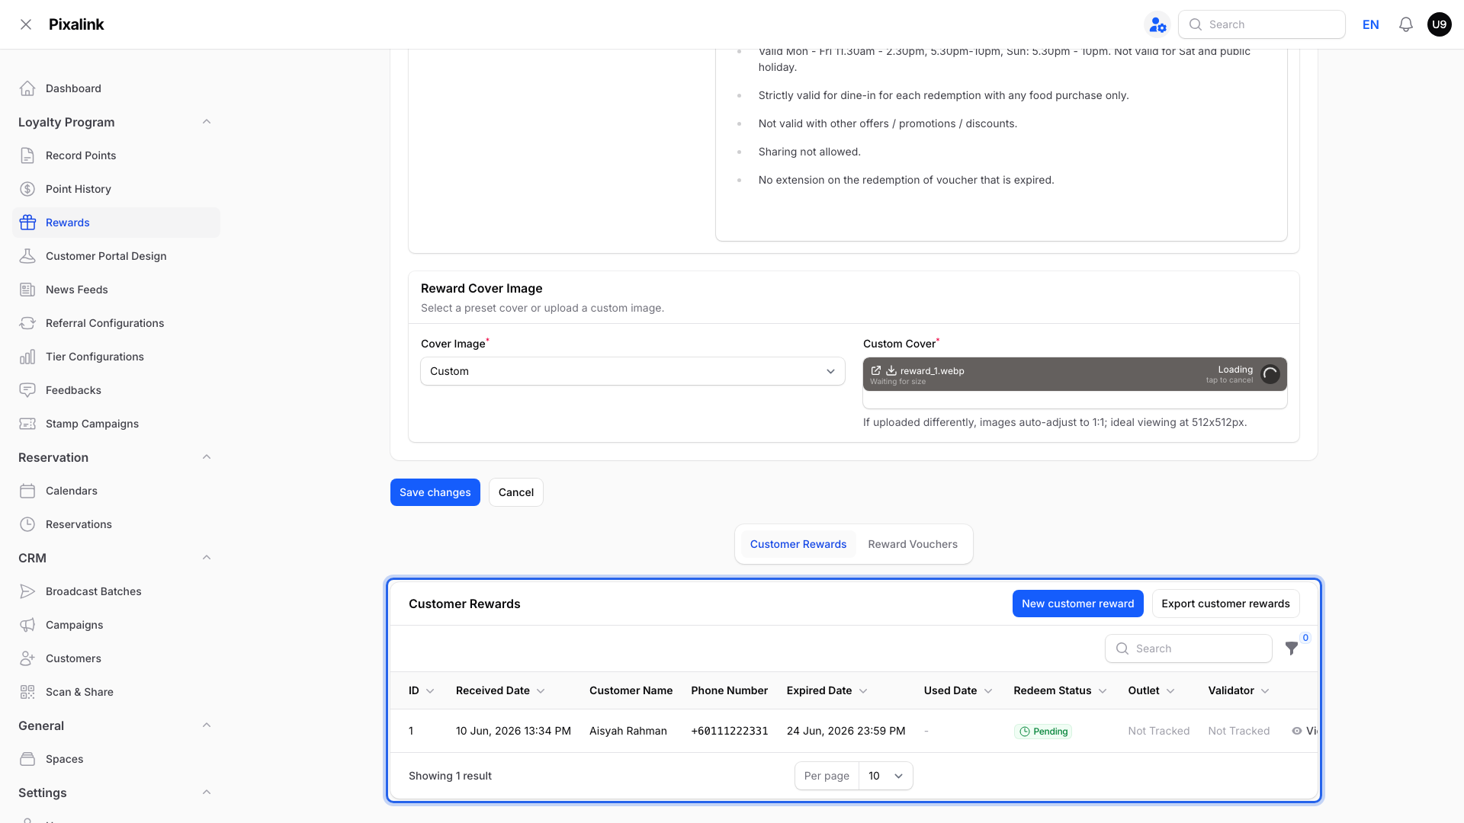Open Referral Configurations arrows icon
The image size is (1464, 823).
pos(27,323)
